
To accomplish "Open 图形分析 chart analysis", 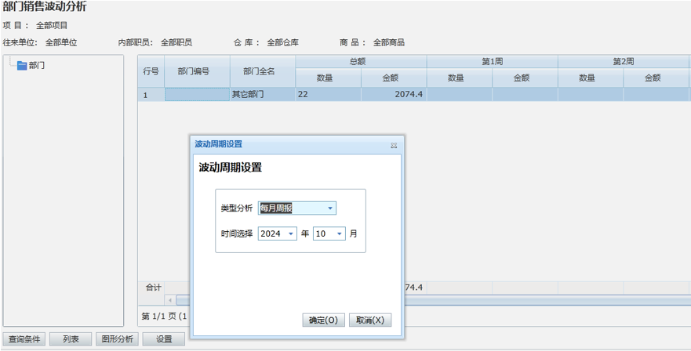I will 118,339.
